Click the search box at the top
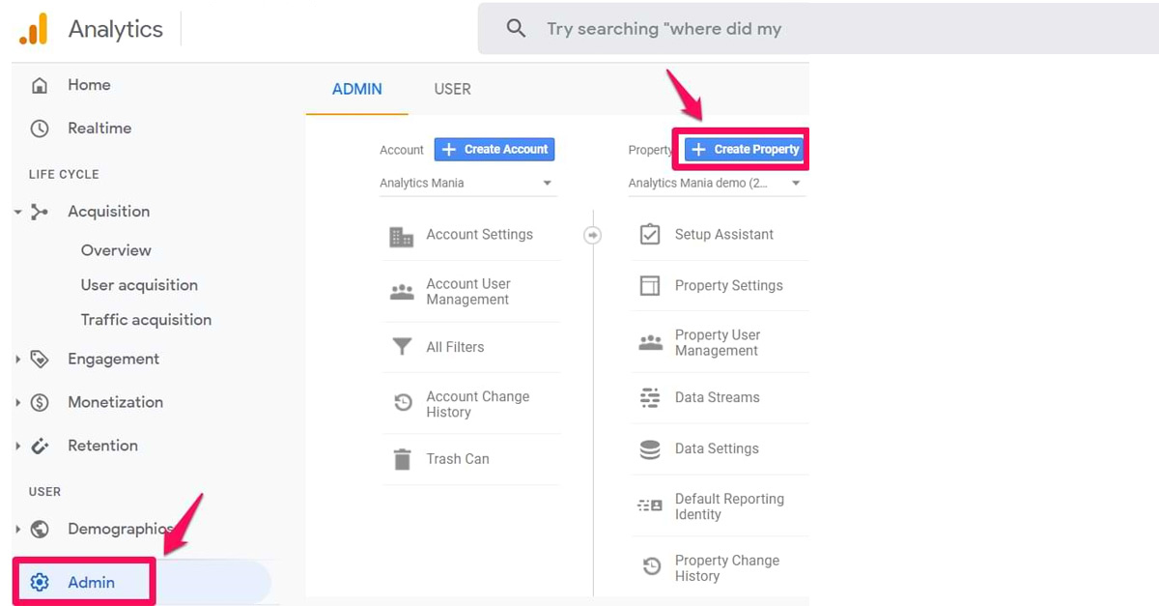 pyautogui.click(x=817, y=29)
